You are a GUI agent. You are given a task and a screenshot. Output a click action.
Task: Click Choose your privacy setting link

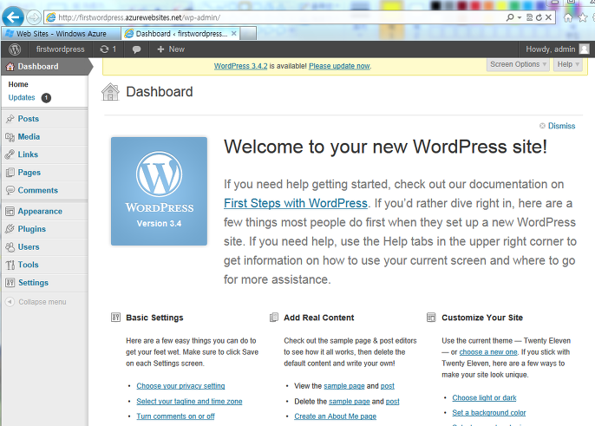(180, 386)
